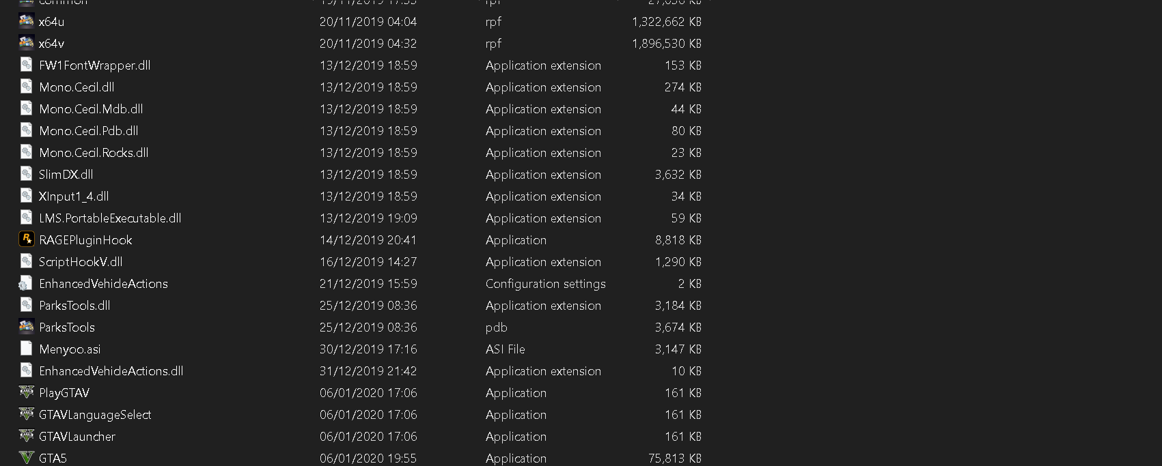Click the ParksTools.dll file name
This screenshot has height=466, width=1162.
coord(74,306)
